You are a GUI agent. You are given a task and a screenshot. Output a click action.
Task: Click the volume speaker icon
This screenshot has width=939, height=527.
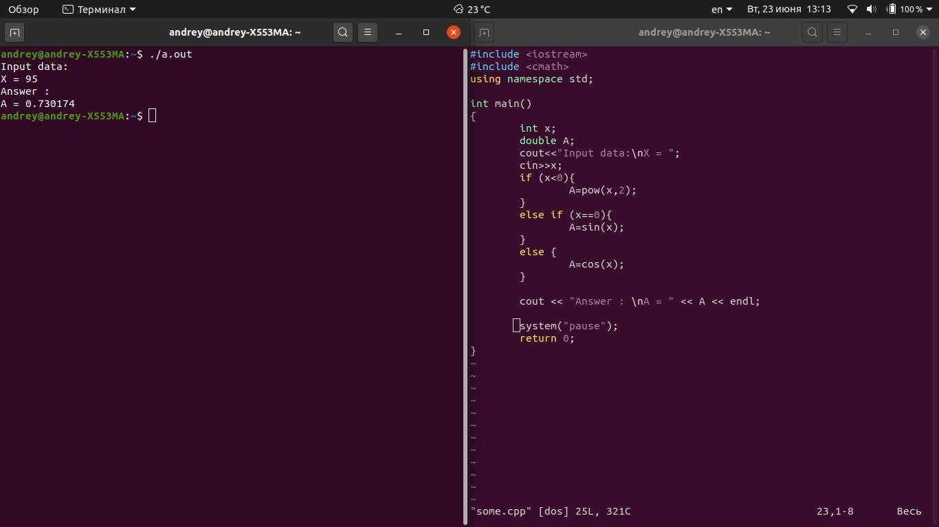tap(871, 10)
